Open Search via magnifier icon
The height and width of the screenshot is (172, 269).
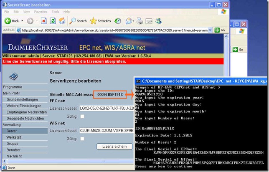coord(72,21)
